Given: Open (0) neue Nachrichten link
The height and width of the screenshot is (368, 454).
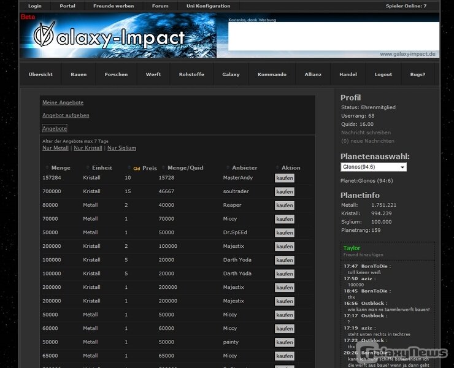Looking at the screenshot, I should 367,141.
